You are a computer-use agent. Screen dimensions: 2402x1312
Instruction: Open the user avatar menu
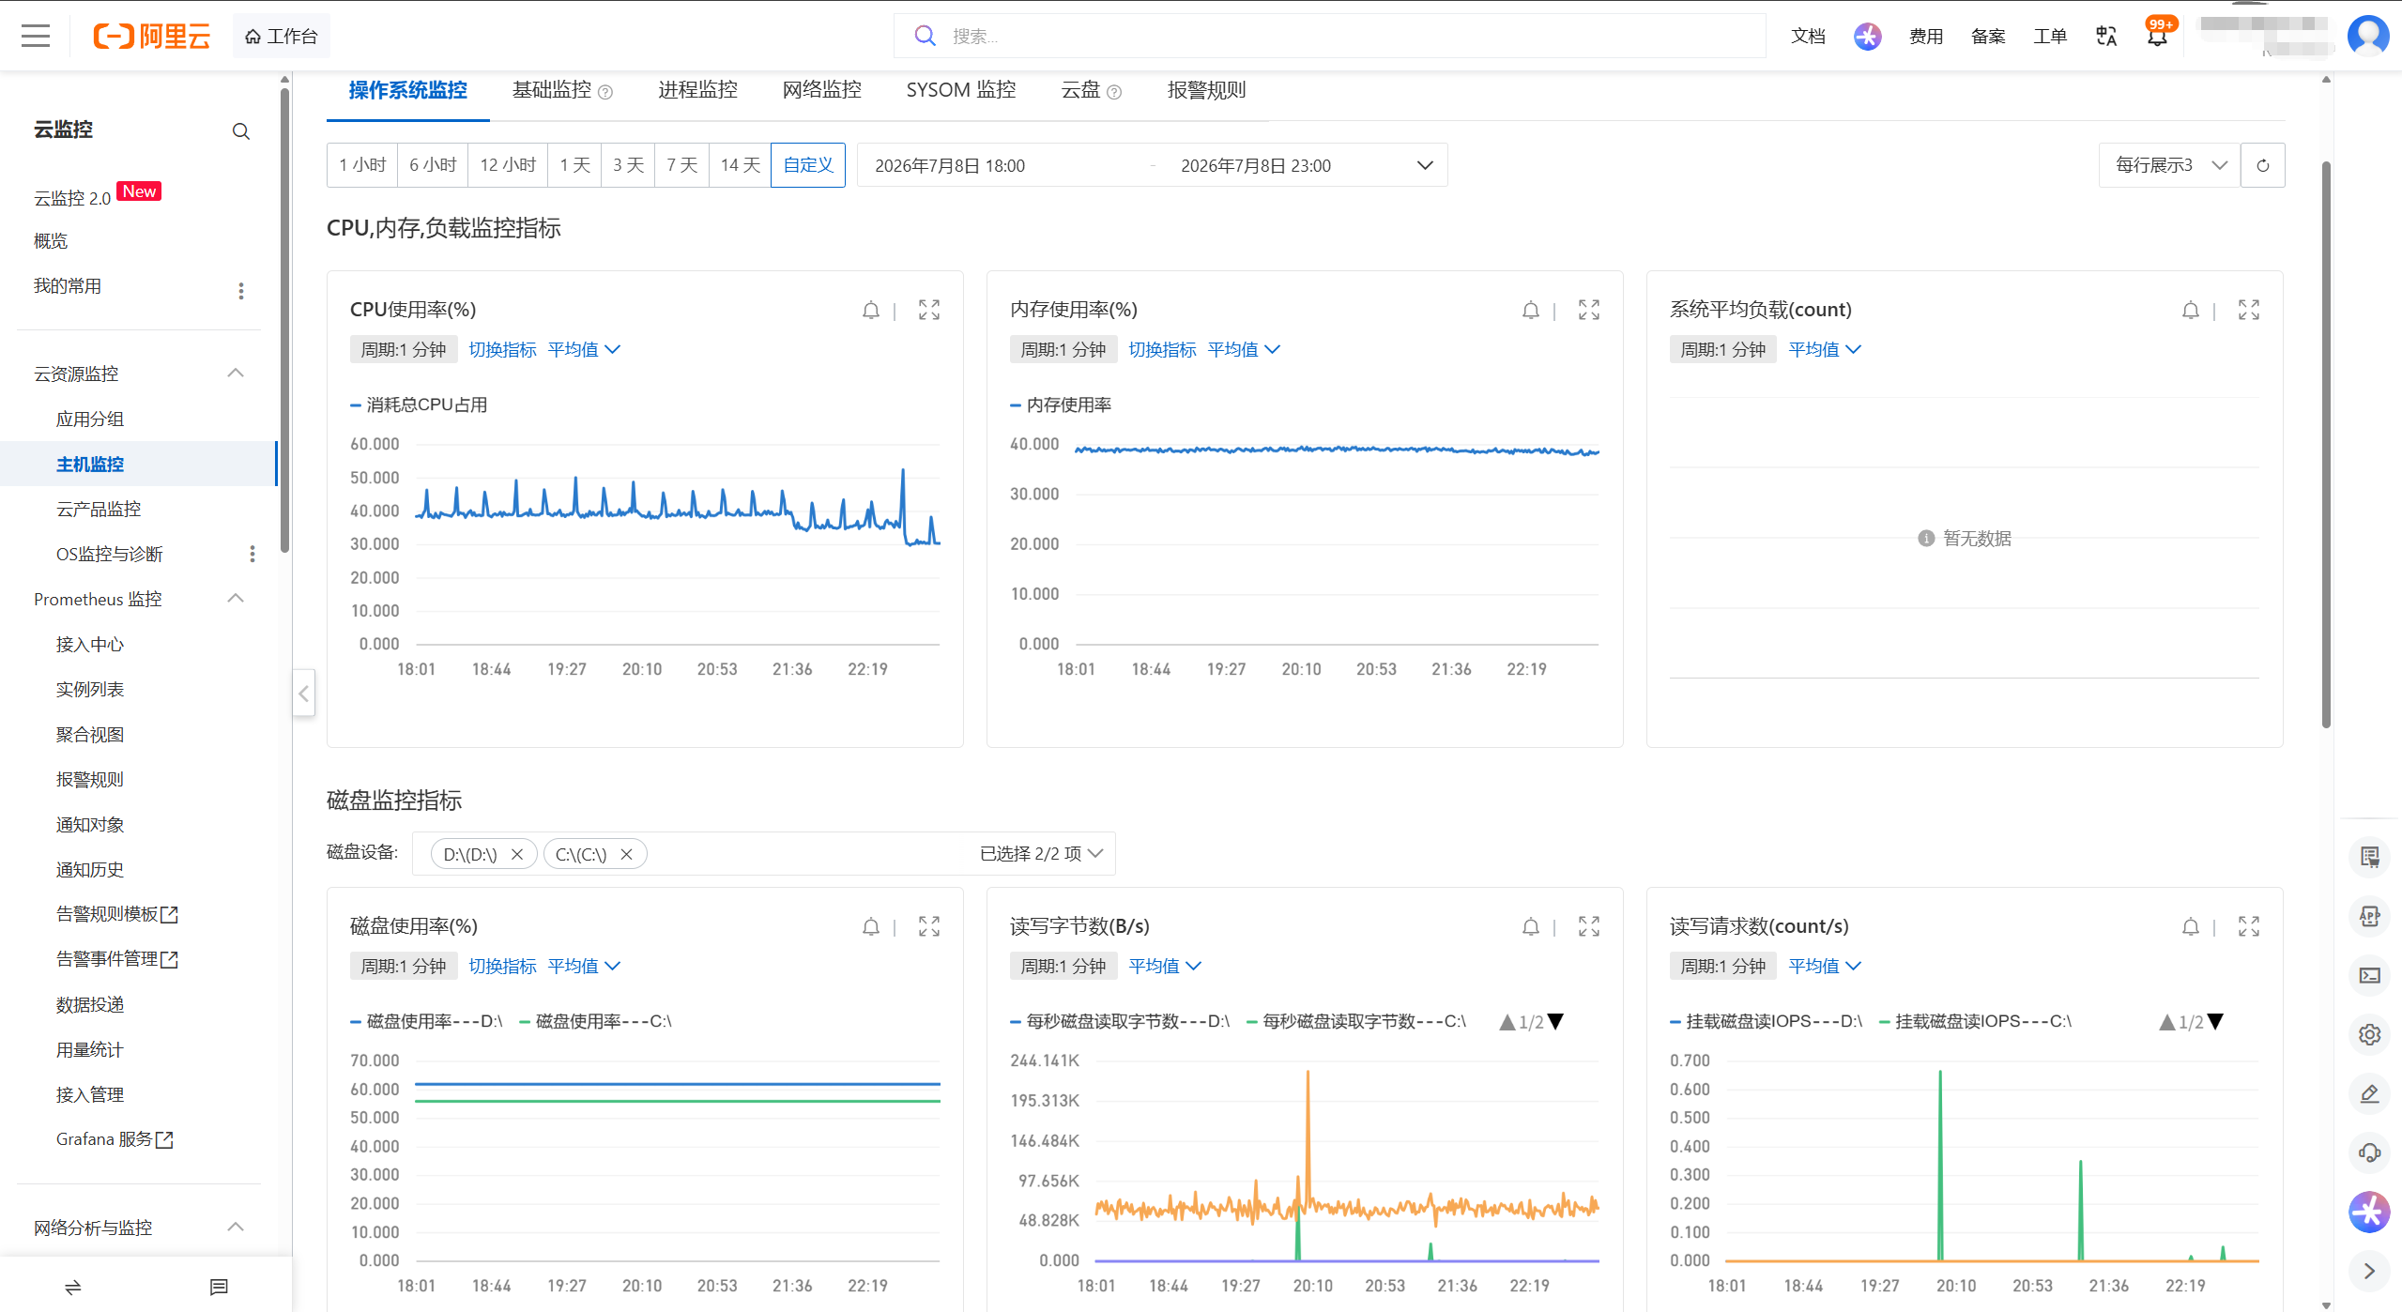pos(2367,36)
